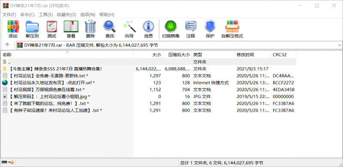Open the 向导 (Wizard) wand icon
The height and width of the screenshot is (167, 343).
(129, 27)
